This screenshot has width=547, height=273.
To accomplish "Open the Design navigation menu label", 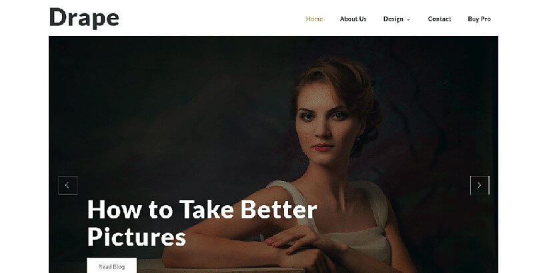I will 393,19.
